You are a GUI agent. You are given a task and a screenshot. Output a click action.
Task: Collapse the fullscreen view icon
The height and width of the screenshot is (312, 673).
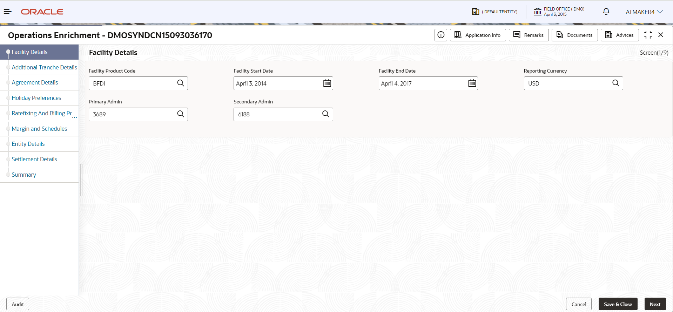coord(648,35)
